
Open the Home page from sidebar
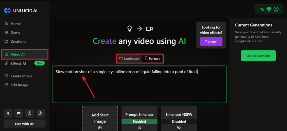coord(12,24)
